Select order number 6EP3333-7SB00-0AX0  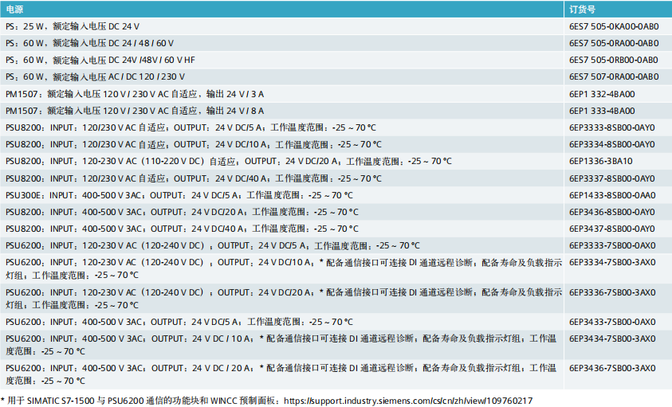point(612,245)
